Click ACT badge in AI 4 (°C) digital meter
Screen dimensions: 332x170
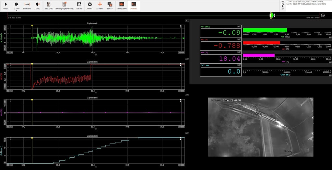click(239, 52)
